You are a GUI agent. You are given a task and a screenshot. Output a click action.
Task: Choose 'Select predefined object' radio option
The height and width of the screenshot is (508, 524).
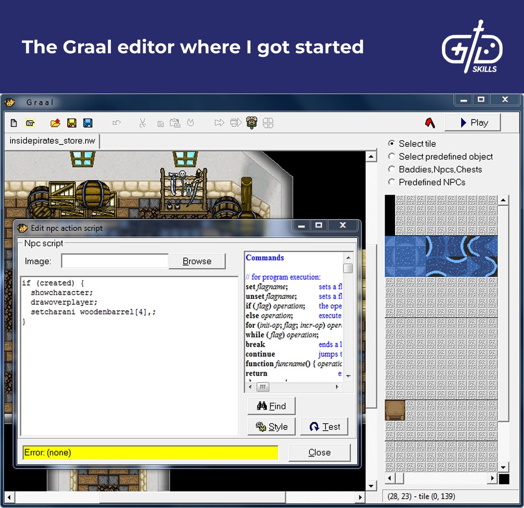(391, 156)
